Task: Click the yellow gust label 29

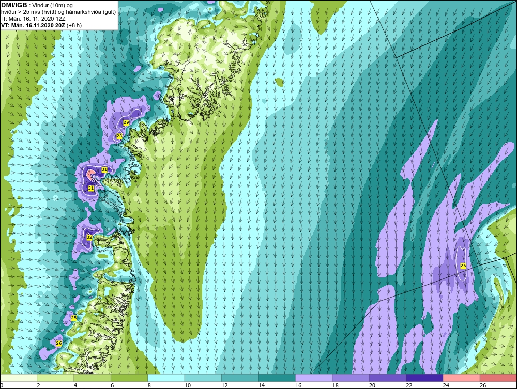Action: click(x=126, y=122)
